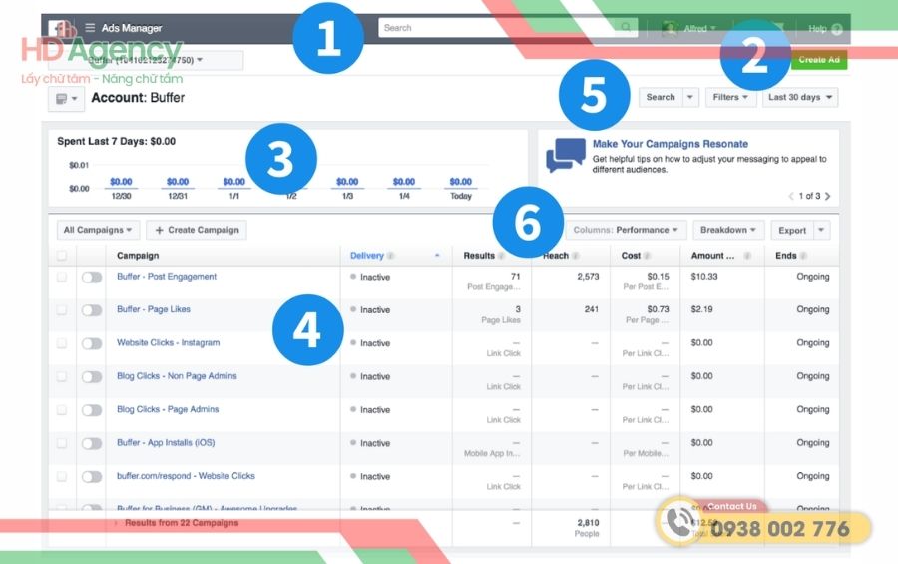Sort by the Ends column header
This screenshot has width=898, height=564.
(x=786, y=256)
